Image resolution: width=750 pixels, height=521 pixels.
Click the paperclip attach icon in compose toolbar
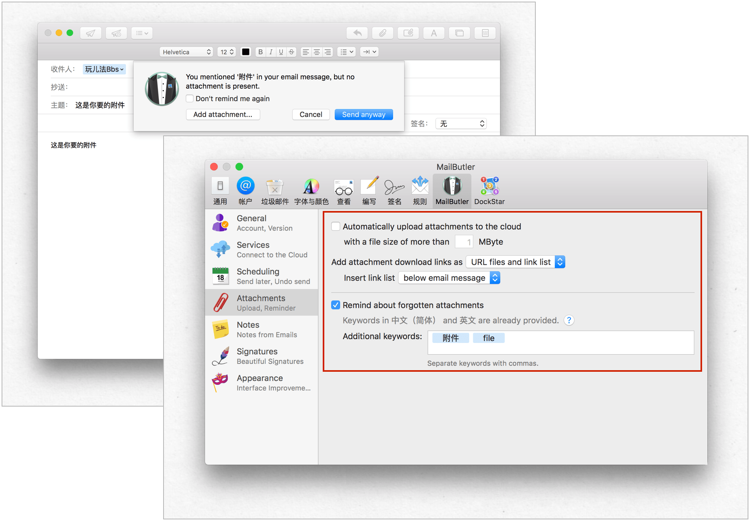point(383,33)
